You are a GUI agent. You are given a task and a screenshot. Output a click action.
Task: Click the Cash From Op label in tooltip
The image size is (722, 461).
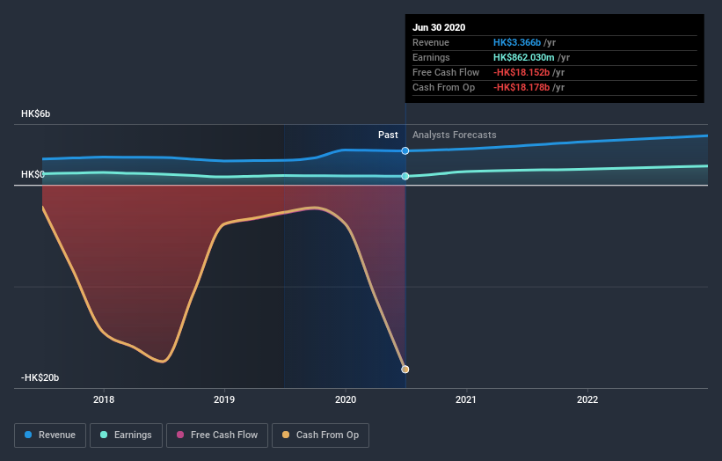pyautogui.click(x=443, y=87)
